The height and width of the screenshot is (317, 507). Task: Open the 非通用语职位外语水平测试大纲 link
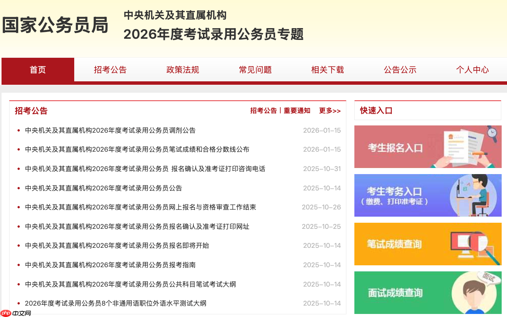(x=115, y=303)
